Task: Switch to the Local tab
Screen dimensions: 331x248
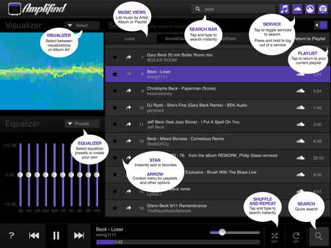Action: tap(130, 39)
